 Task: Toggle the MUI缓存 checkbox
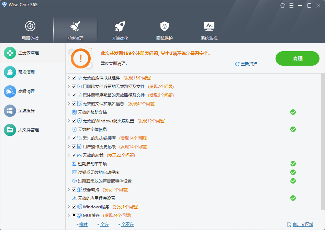(x=74, y=215)
